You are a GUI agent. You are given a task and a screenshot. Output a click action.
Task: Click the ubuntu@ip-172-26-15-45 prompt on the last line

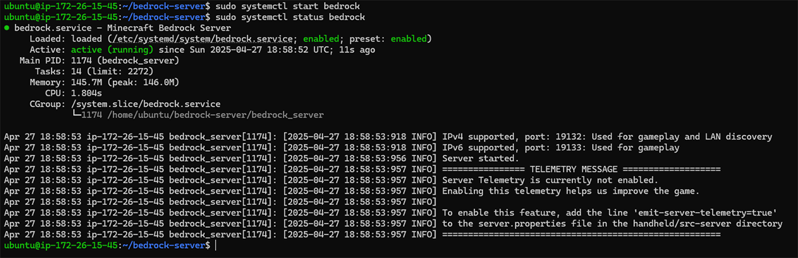tap(60, 245)
